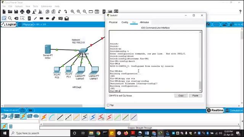
Task: Save the network with floppy disk icon
Action: pos(16,12)
